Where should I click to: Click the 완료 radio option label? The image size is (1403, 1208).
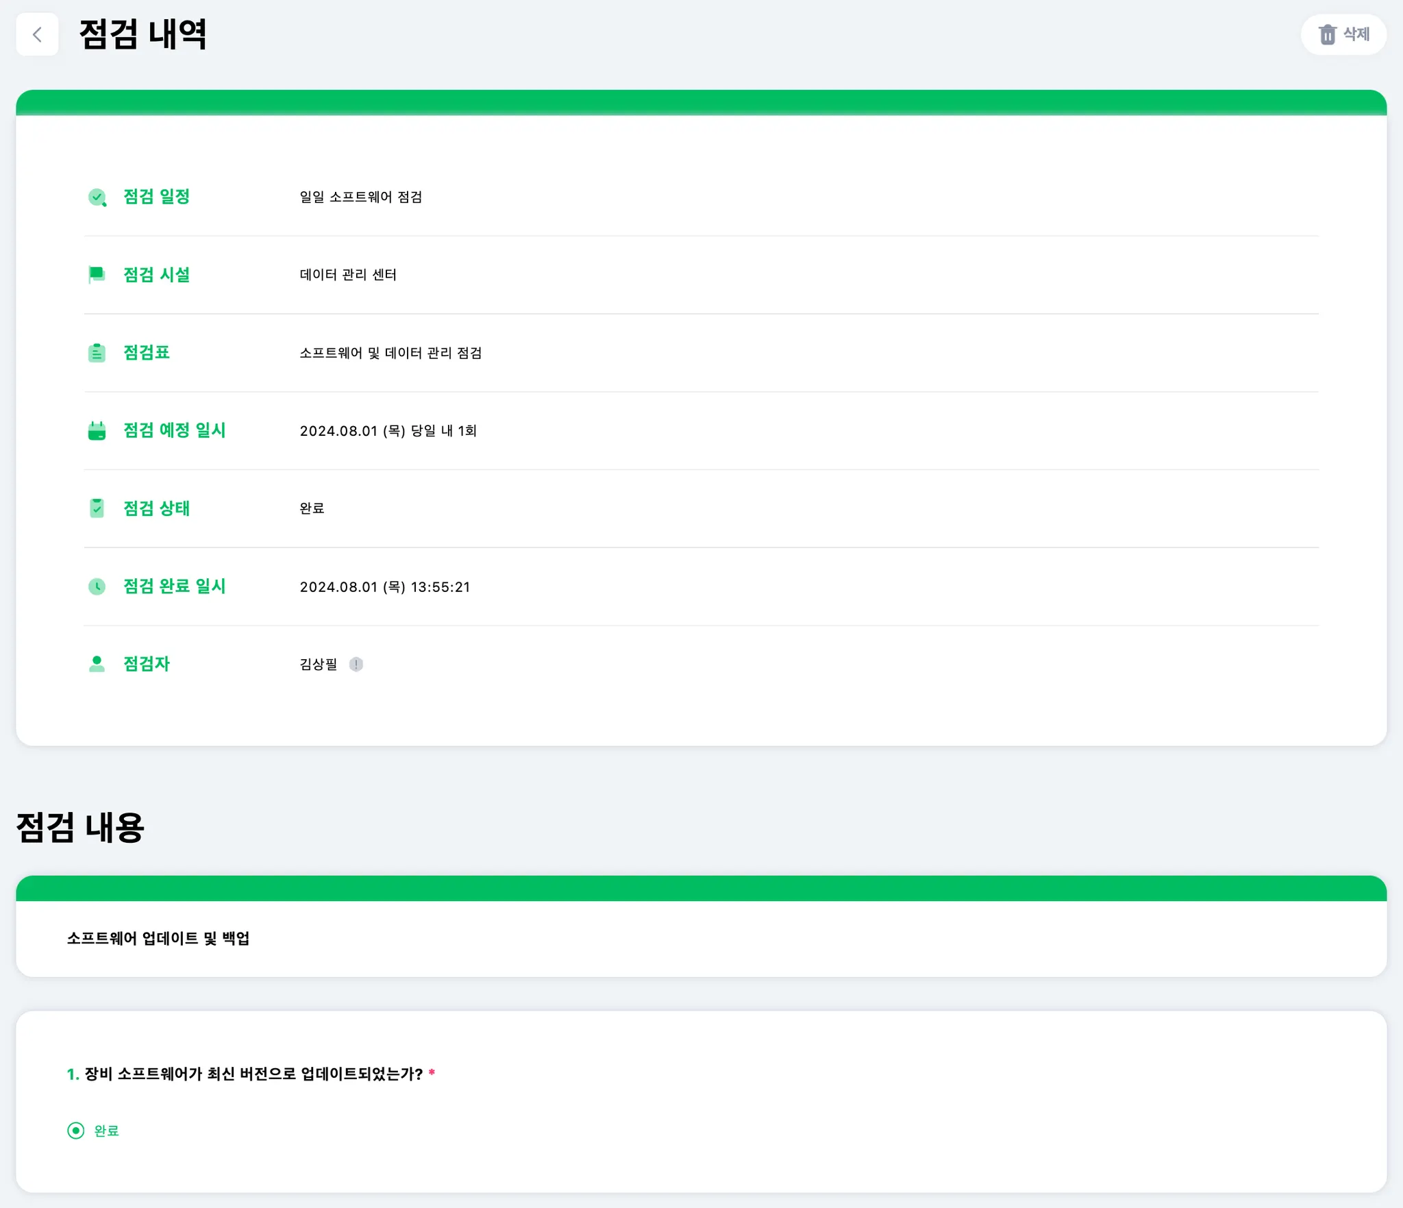106,1131
